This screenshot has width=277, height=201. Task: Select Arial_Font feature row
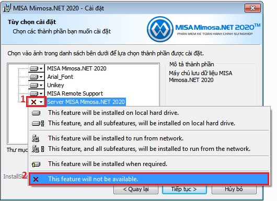(60, 77)
